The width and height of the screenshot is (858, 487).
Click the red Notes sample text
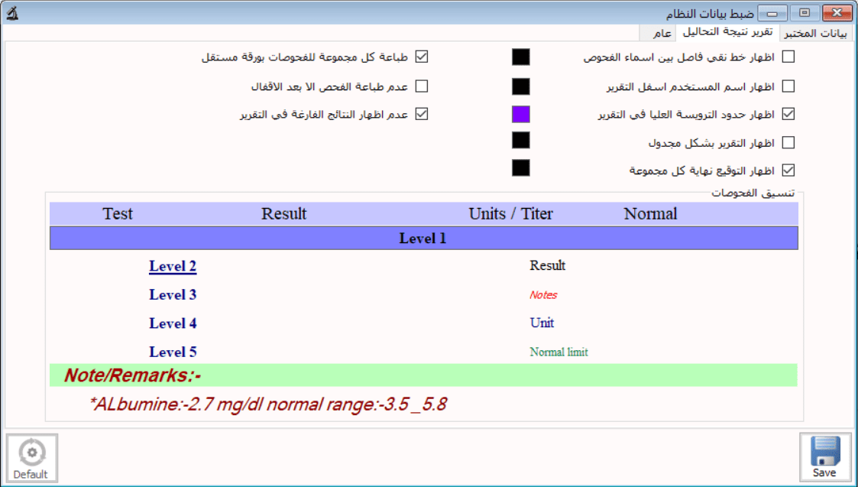[543, 295]
